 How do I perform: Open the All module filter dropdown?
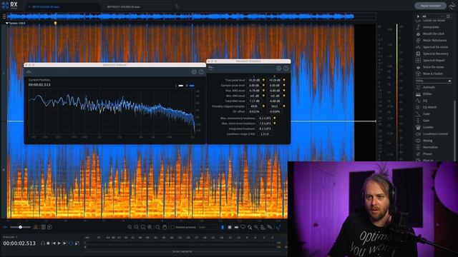[434, 16]
